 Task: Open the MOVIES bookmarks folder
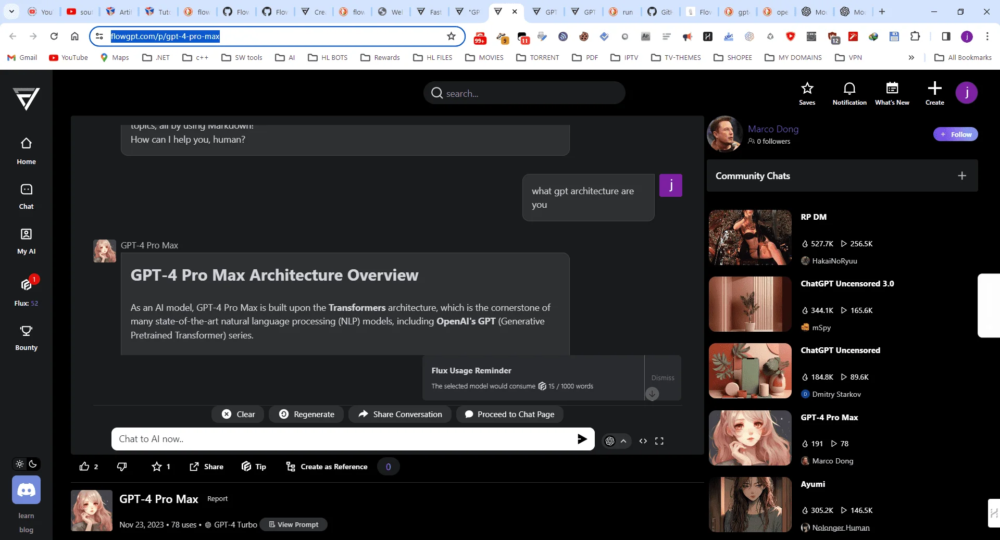coord(484,57)
